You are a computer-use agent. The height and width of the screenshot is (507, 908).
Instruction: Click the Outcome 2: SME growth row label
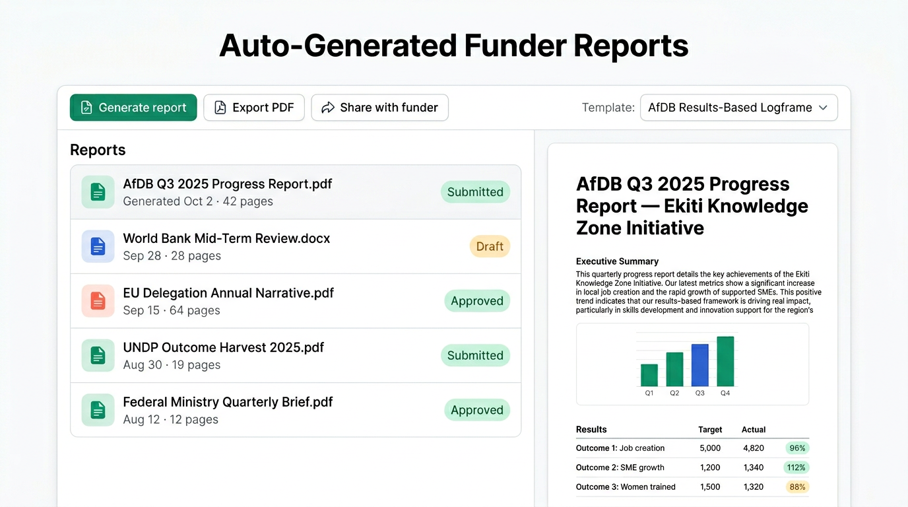(x=620, y=467)
